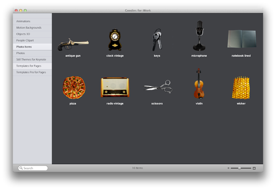This screenshot has width=276, height=190.
Task: Click the 'Goodies for iWork' window title
Action: click(138, 10)
